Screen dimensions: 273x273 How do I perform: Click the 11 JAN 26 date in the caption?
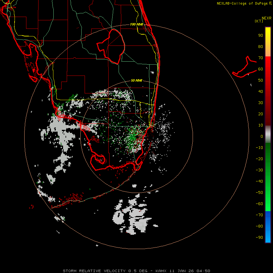tap(182, 271)
